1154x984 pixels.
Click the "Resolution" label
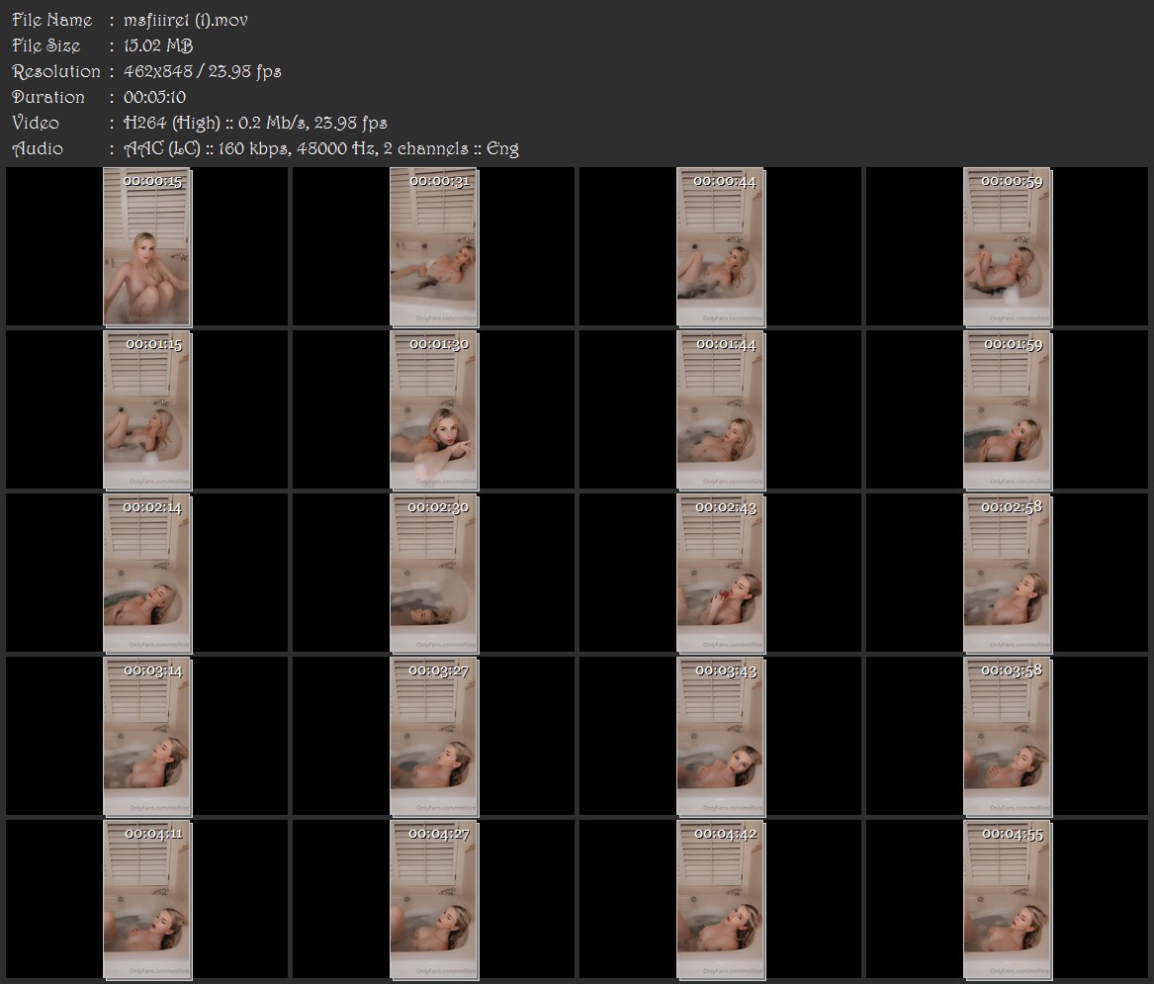tap(56, 71)
